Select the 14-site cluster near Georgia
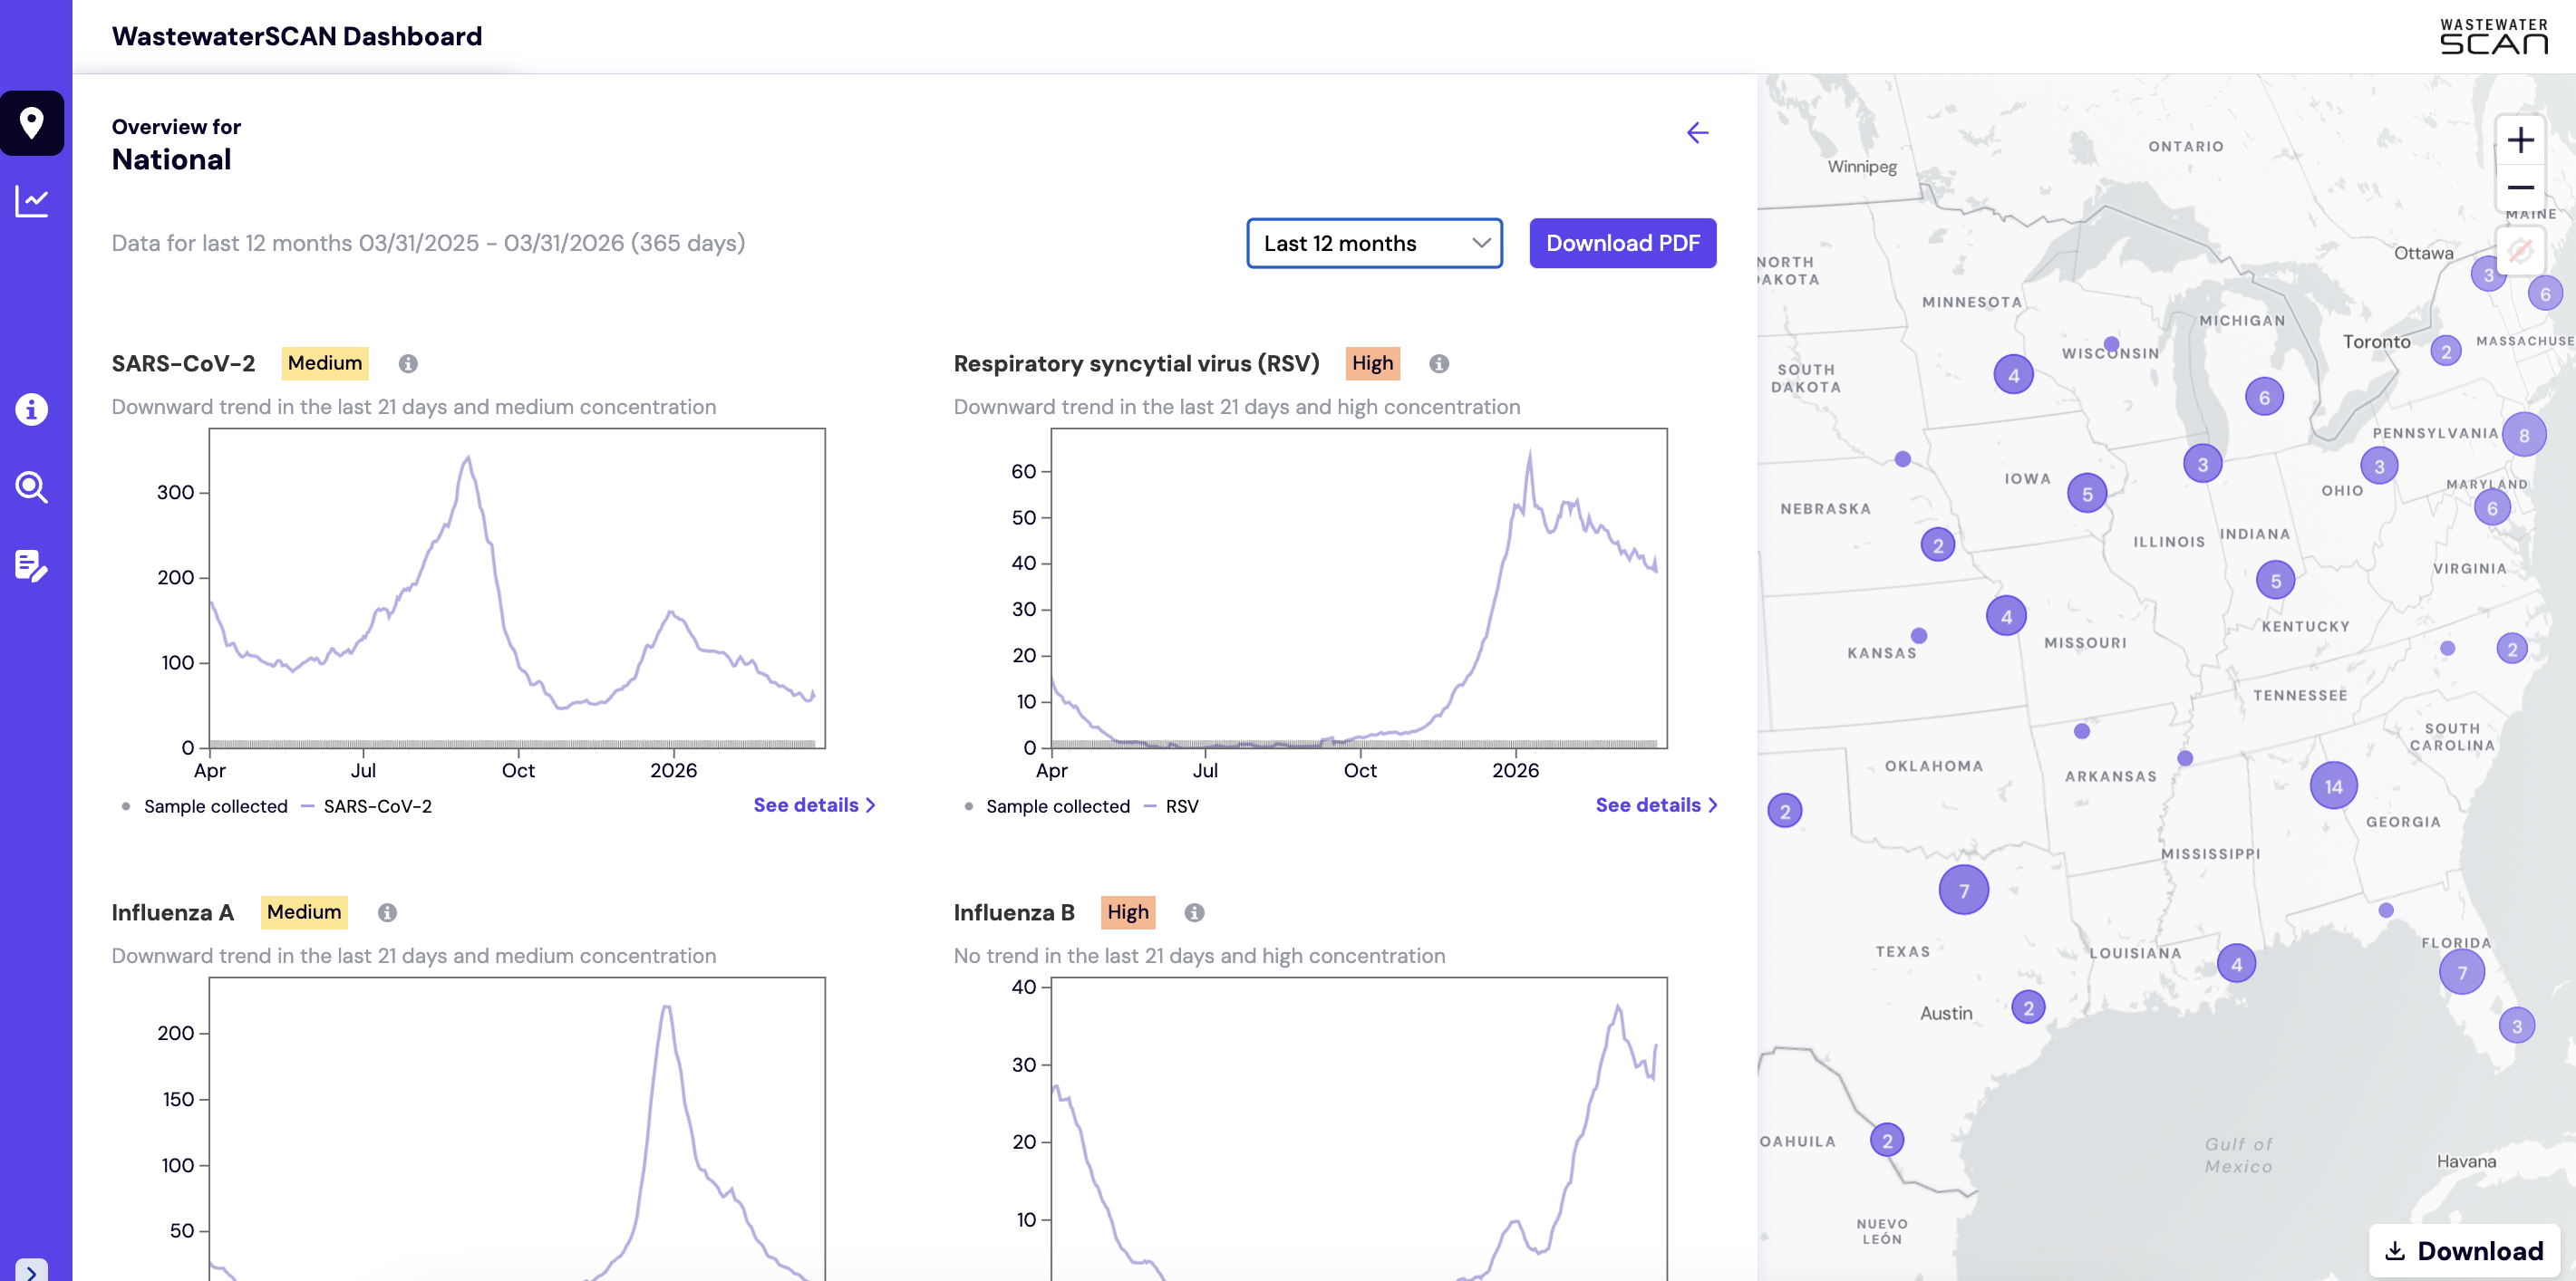Screen dimensions: 2576x1281 point(2333,786)
